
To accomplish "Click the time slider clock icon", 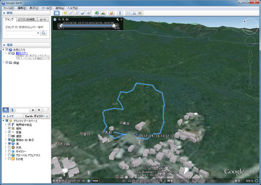I will coord(55,20).
